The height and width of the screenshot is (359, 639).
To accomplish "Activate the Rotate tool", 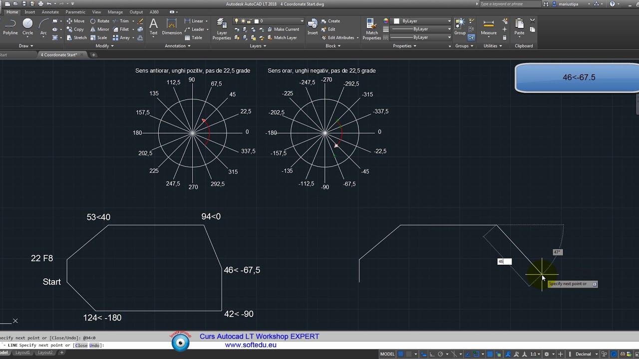I will (x=99, y=21).
